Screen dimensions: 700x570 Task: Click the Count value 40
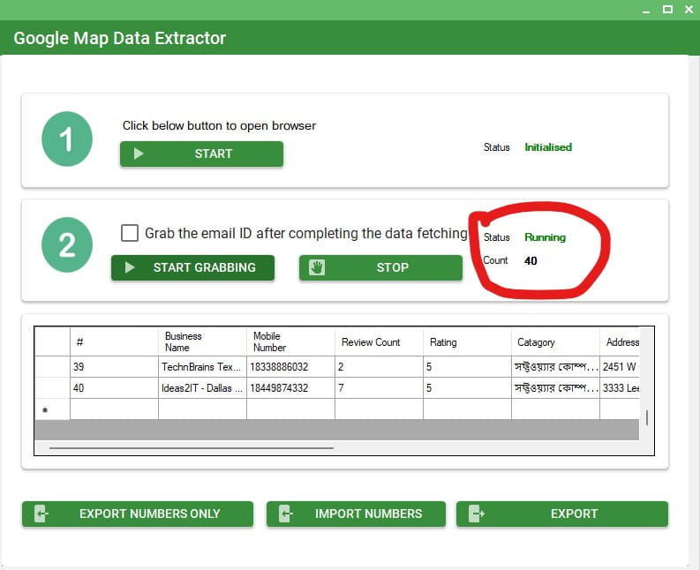click(x=531, y=260)
